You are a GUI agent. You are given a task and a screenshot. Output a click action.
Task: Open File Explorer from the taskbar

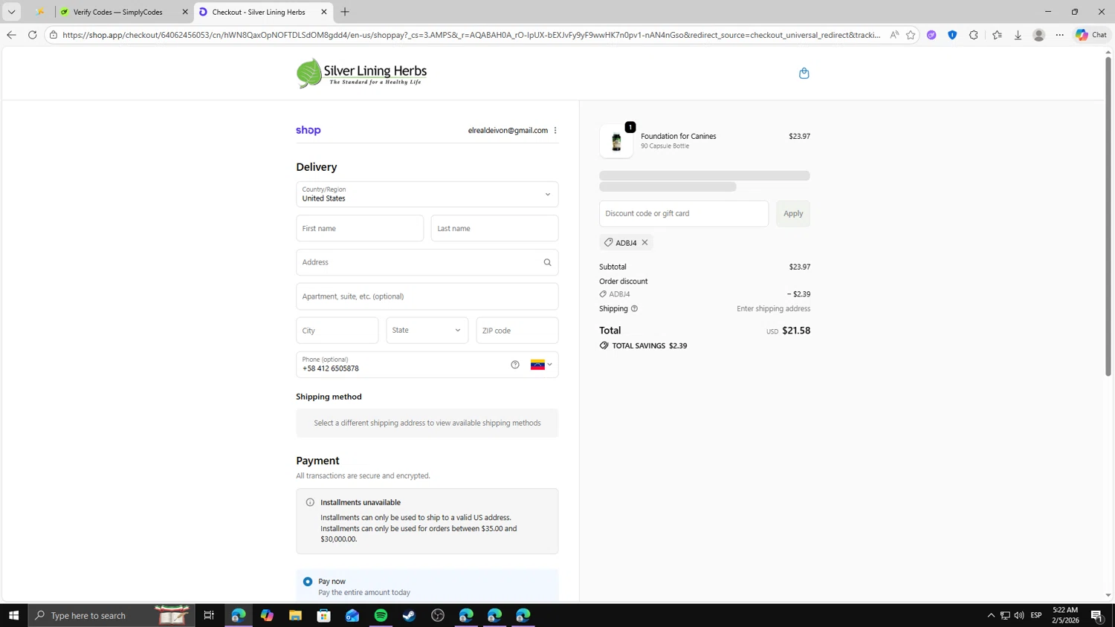tap(295, 615)
